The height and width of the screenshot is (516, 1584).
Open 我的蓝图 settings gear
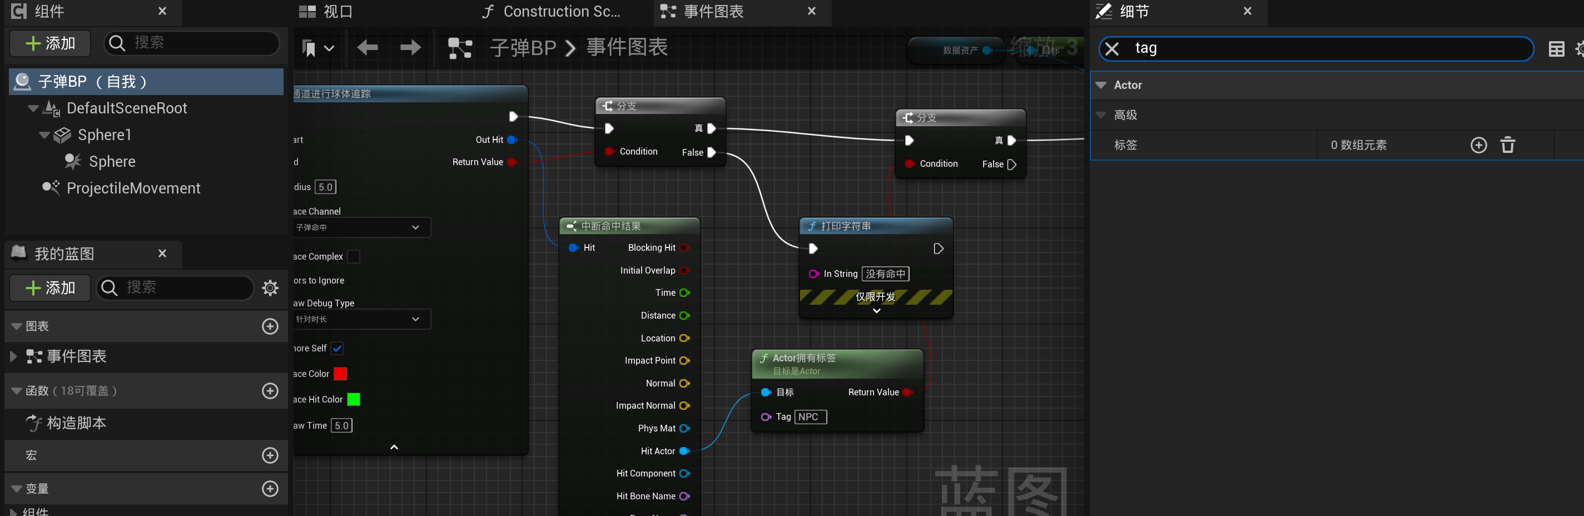[x=271, y=288]
